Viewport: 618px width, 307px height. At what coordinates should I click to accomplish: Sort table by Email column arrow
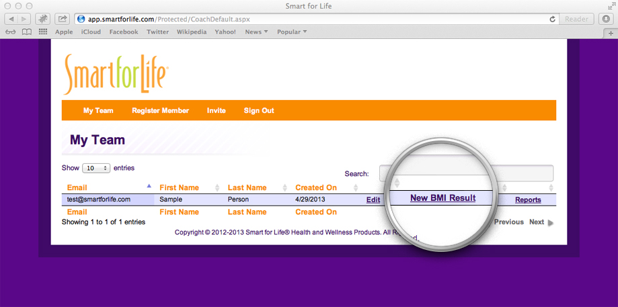[149, 186]
